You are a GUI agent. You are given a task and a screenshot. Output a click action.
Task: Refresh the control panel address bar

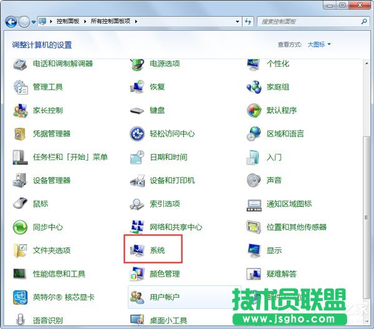(248, 22)
